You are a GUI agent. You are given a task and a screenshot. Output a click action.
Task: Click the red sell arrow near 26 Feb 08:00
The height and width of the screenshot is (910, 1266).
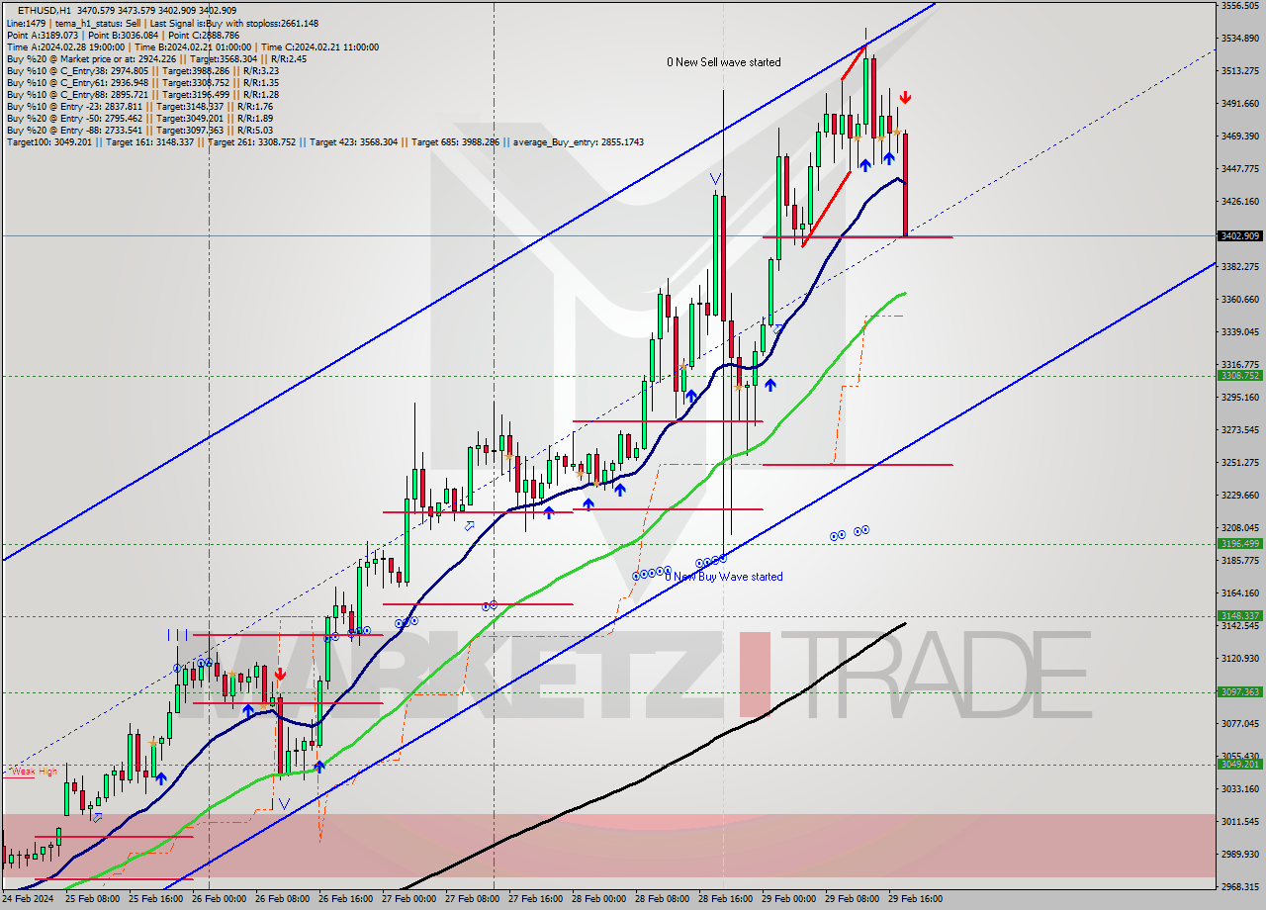[281, 675]
